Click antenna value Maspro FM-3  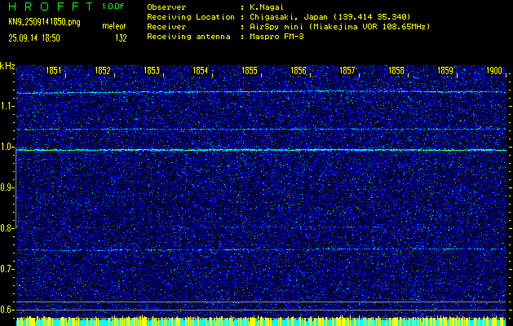[275, 37]
